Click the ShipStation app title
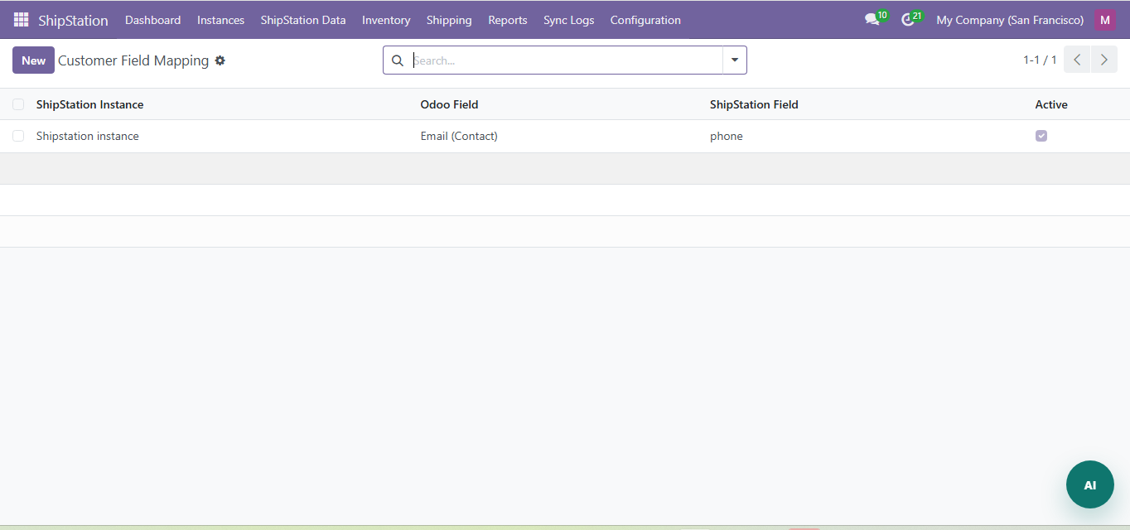 point(73,20)
